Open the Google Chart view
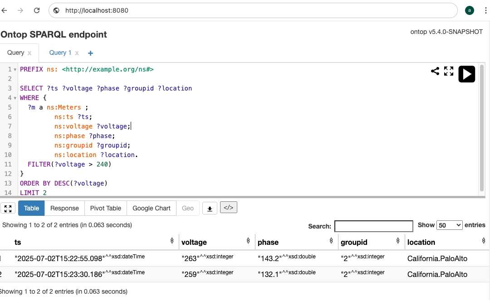The width and height of the screenshot is (490, 300). tap(152, 208)
